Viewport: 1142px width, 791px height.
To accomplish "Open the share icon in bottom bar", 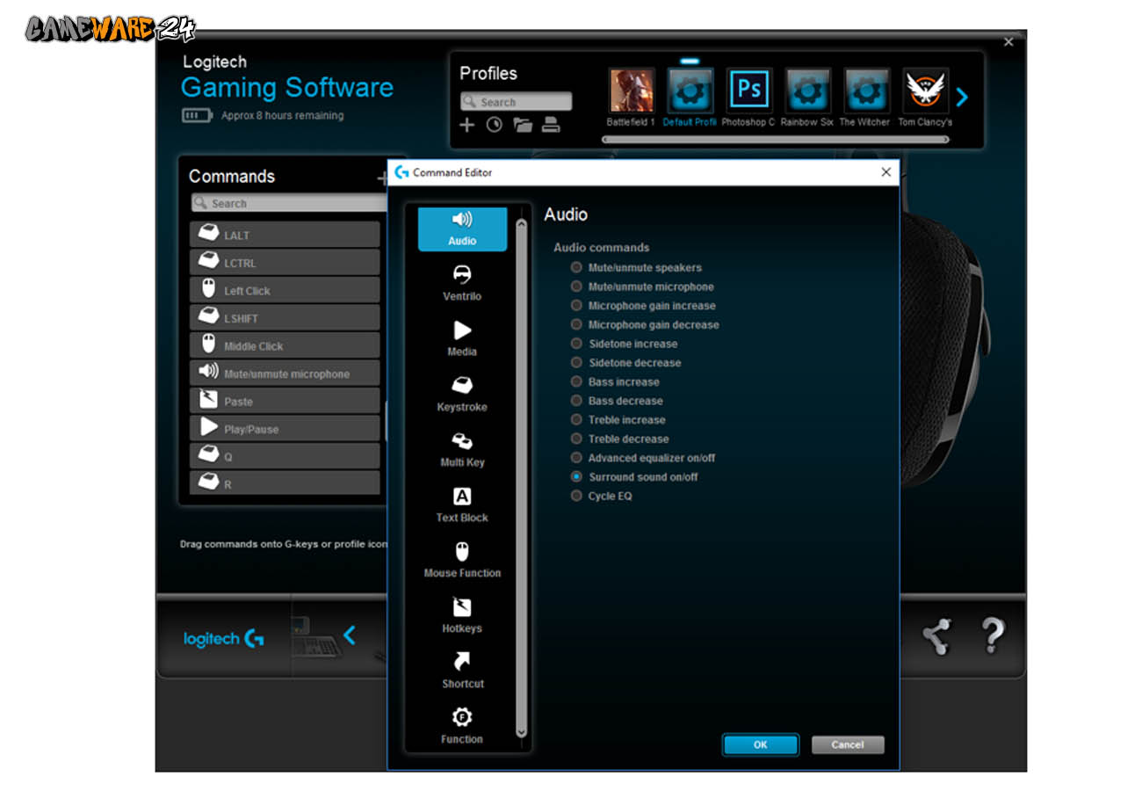I will (937, 635).
